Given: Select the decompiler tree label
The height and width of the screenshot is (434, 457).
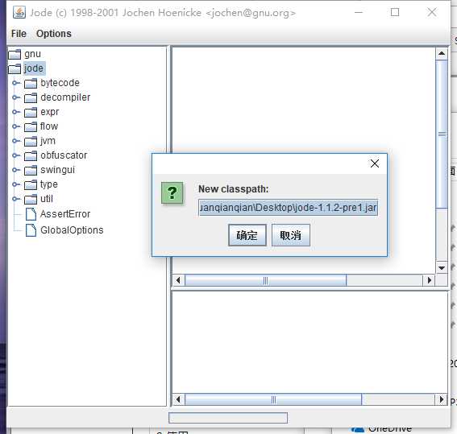Looking at the screenshot, I should tap(65, 97).
